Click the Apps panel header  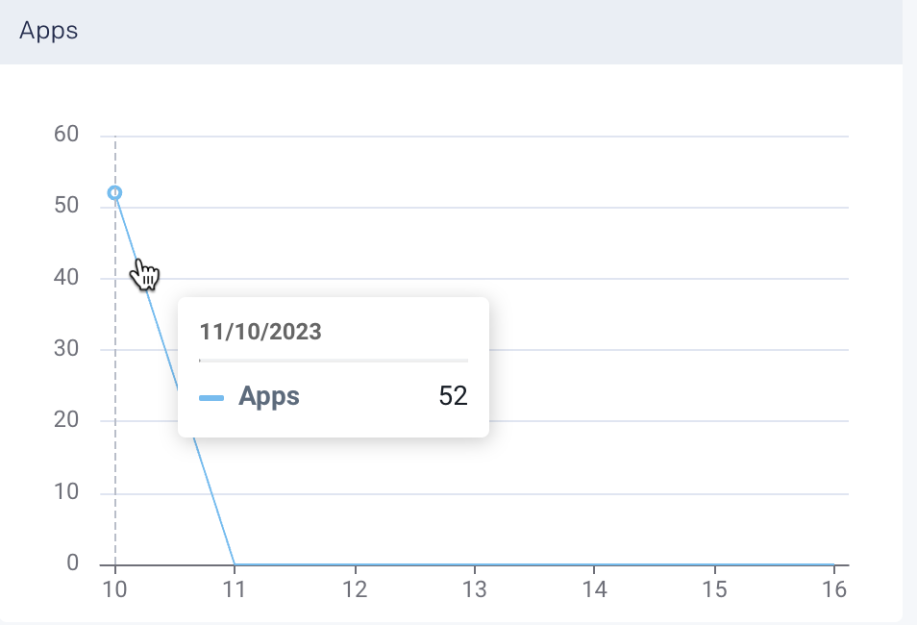49,30
